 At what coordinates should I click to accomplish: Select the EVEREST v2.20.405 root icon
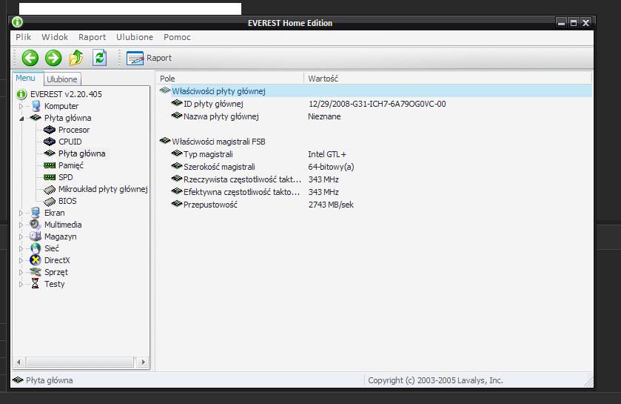pyautogui.click(x=21, y=94)
